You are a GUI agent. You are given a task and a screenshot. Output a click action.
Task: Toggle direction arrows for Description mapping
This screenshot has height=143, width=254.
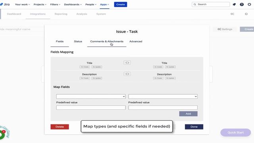[127, 74]
